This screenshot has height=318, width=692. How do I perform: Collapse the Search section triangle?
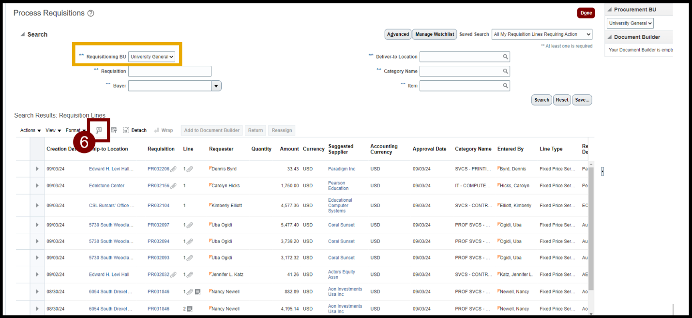point(22,35)
